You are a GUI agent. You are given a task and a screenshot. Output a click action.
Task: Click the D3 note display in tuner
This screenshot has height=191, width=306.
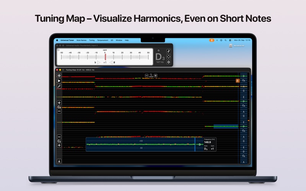pyautogui.click(x=160, y=57)
